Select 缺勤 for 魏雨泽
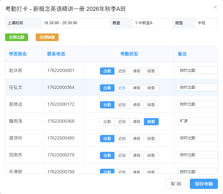 (x=151, y=122)
